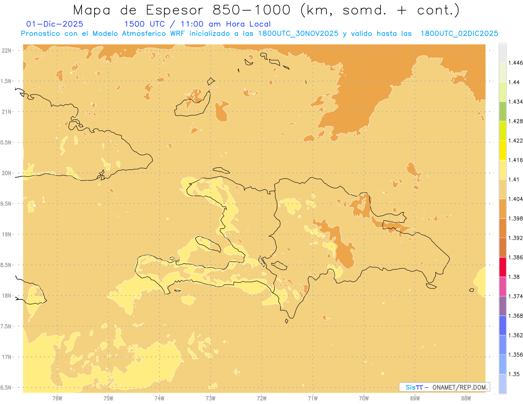Click the "68W" longitude label
The image size is (523, 404).
466,398
